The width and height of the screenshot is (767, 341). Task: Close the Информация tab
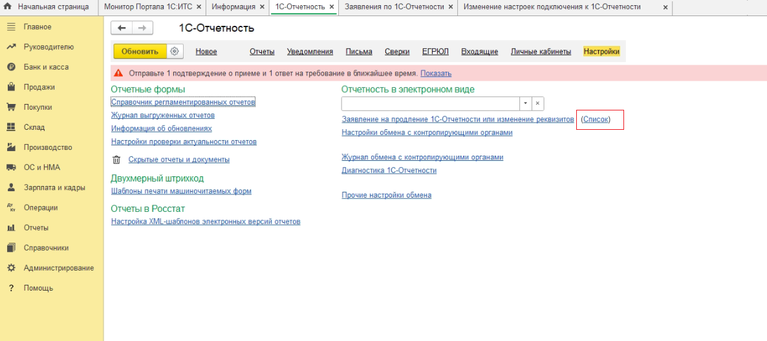(262, 7)
